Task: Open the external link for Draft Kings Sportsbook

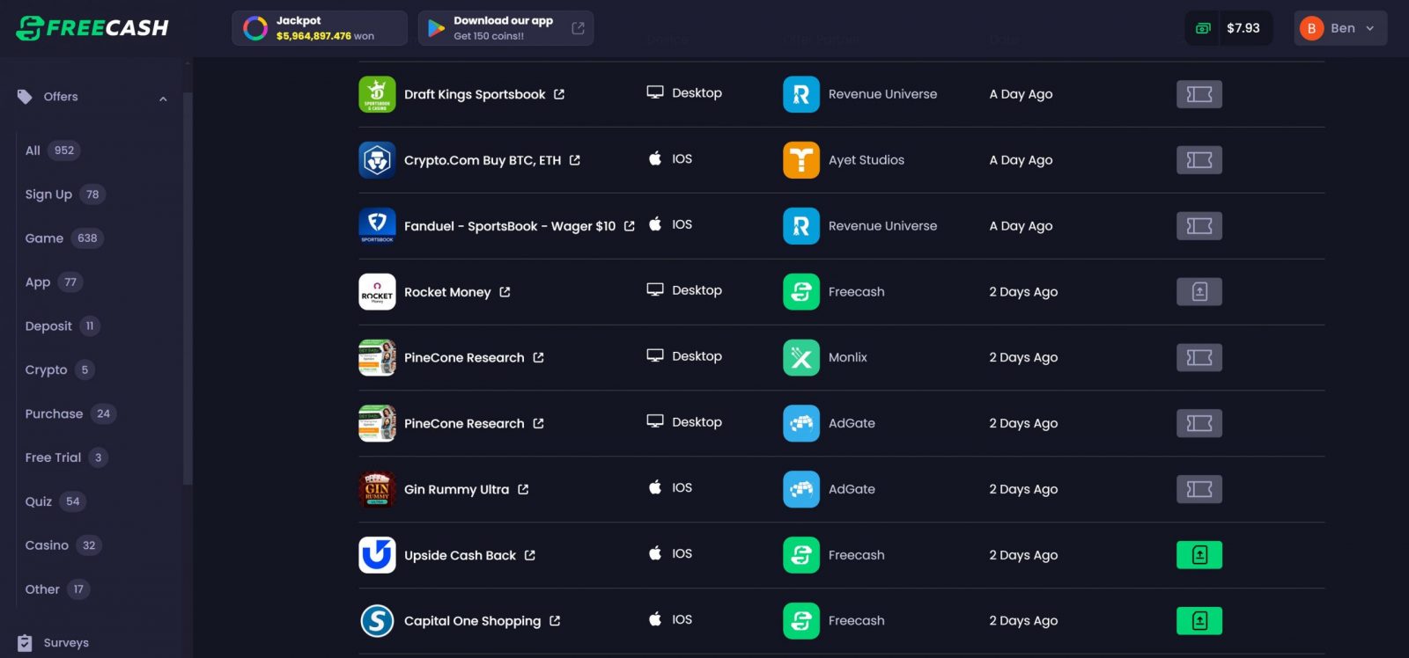Action: coord(559,94)
